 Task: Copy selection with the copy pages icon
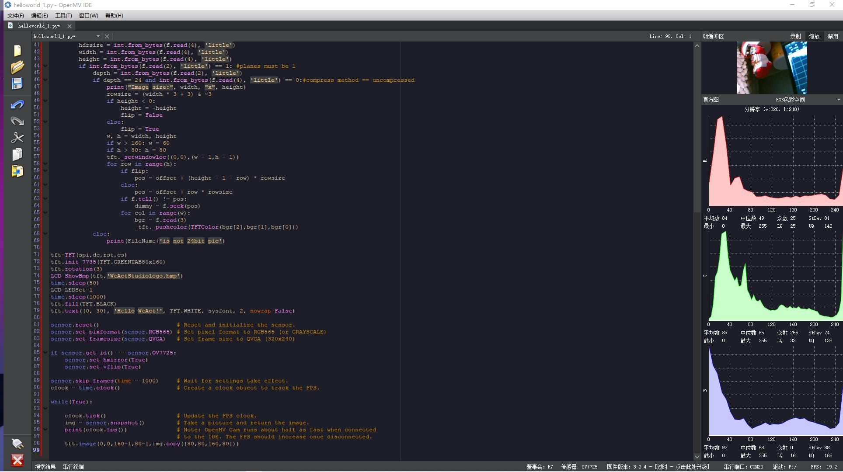[x=17, y=154]
